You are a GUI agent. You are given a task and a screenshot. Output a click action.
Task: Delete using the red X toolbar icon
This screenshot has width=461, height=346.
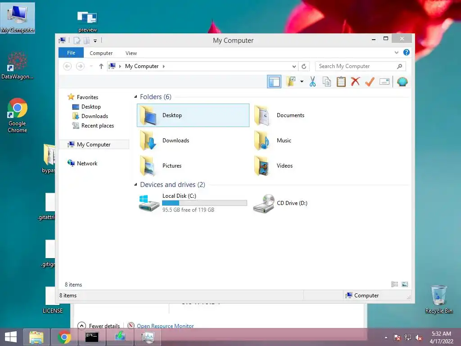pyautogui.click(x=356, y=82)
